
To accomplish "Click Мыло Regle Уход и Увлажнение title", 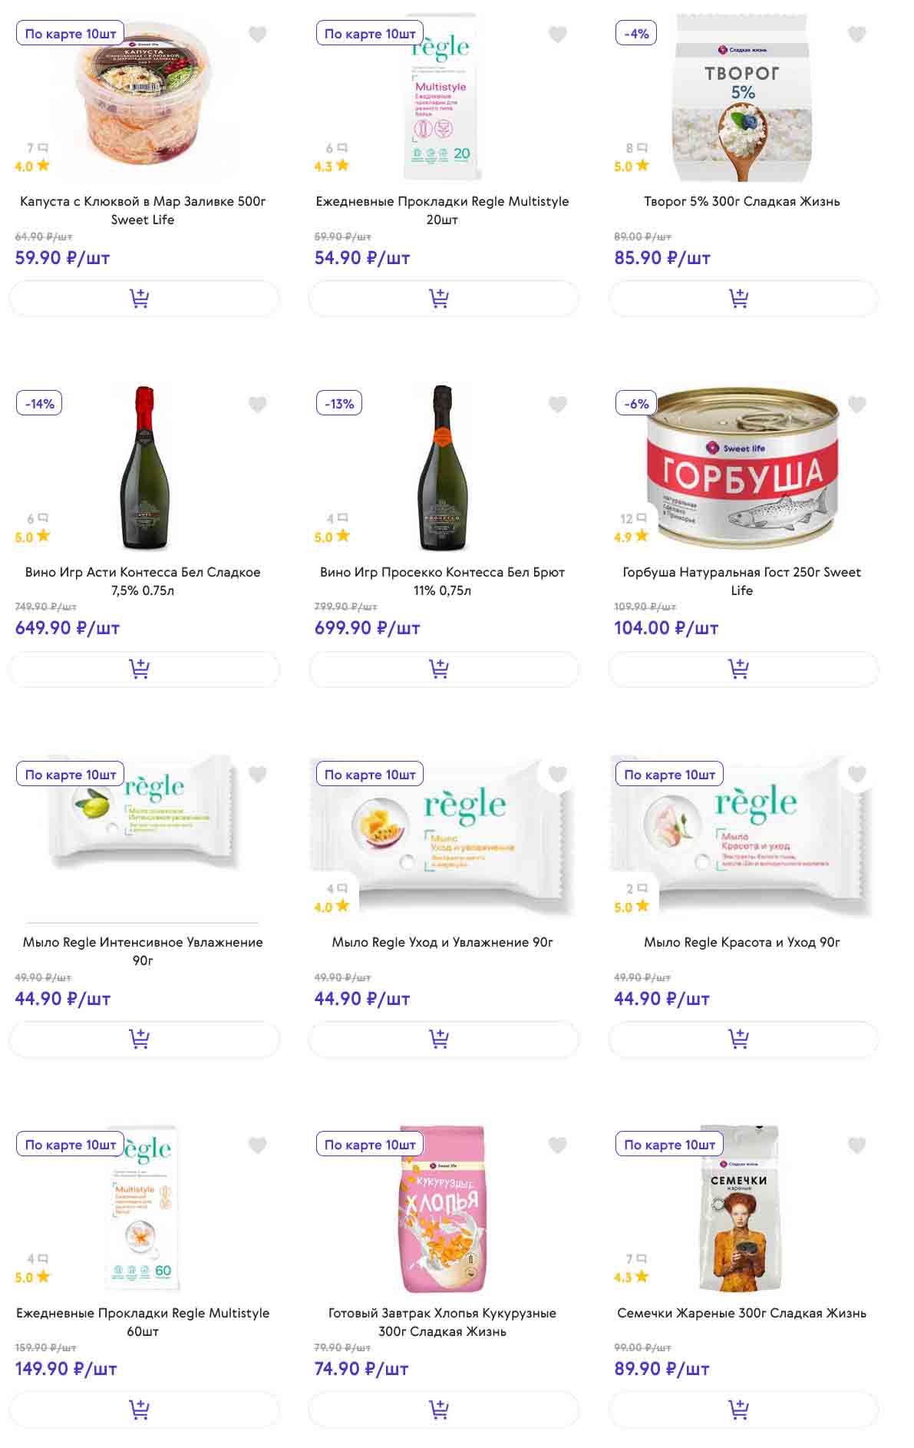I will pyautogui.click(x=442, y=942).
